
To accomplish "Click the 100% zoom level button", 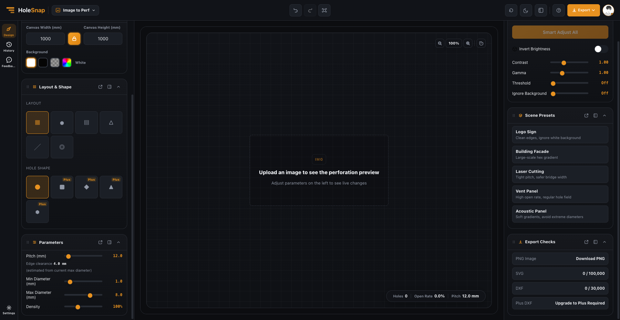I will point(454,43).
